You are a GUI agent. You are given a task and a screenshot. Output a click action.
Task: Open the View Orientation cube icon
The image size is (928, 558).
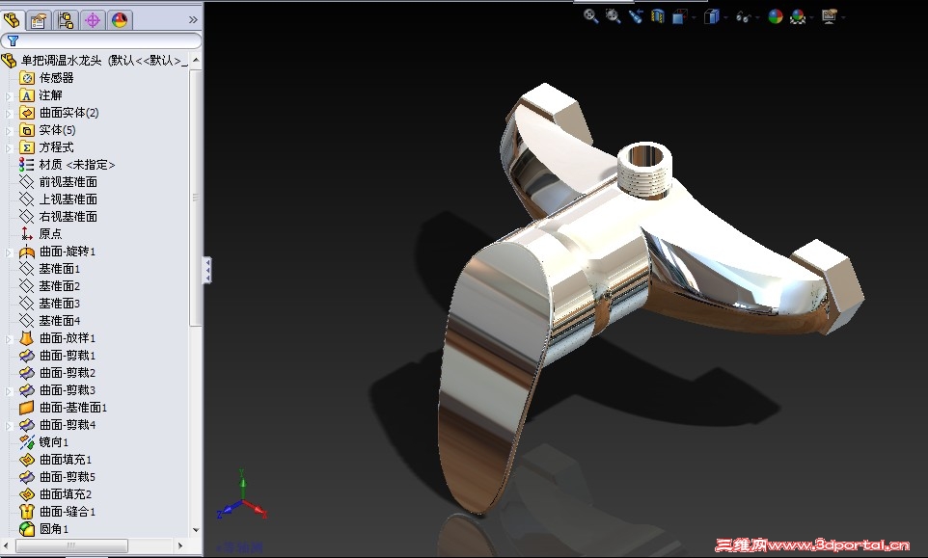click(679, 17)
